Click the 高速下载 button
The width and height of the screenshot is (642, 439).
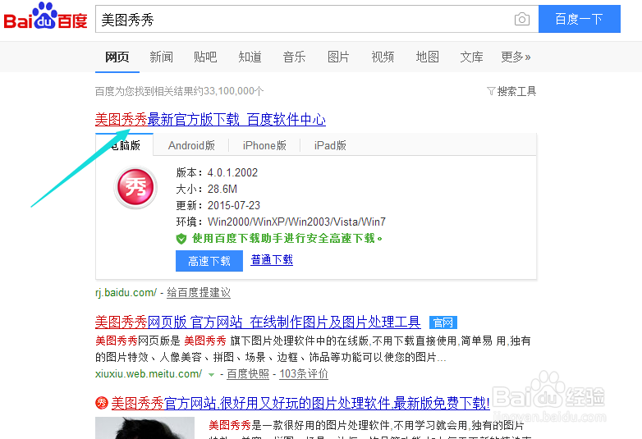[209, 261]
